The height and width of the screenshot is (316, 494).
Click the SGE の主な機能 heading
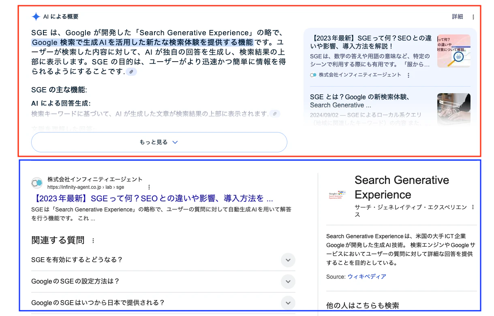59,90
